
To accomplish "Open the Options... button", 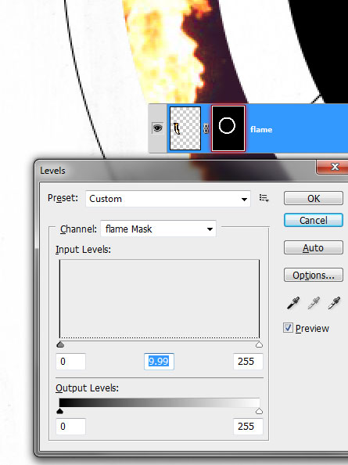I will point(314,275).
